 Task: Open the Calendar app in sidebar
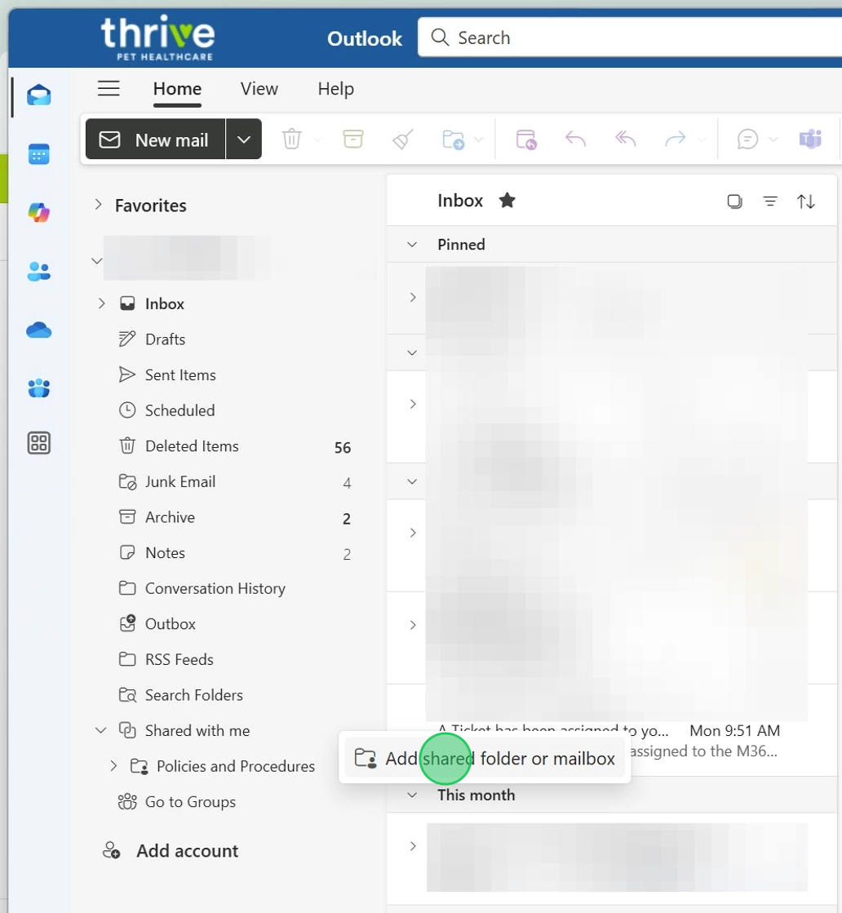(x=38, y=154)
